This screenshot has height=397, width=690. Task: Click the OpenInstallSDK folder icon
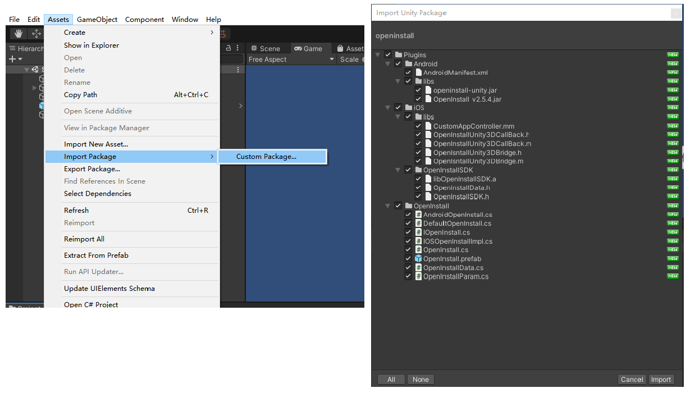pos(418,170)
